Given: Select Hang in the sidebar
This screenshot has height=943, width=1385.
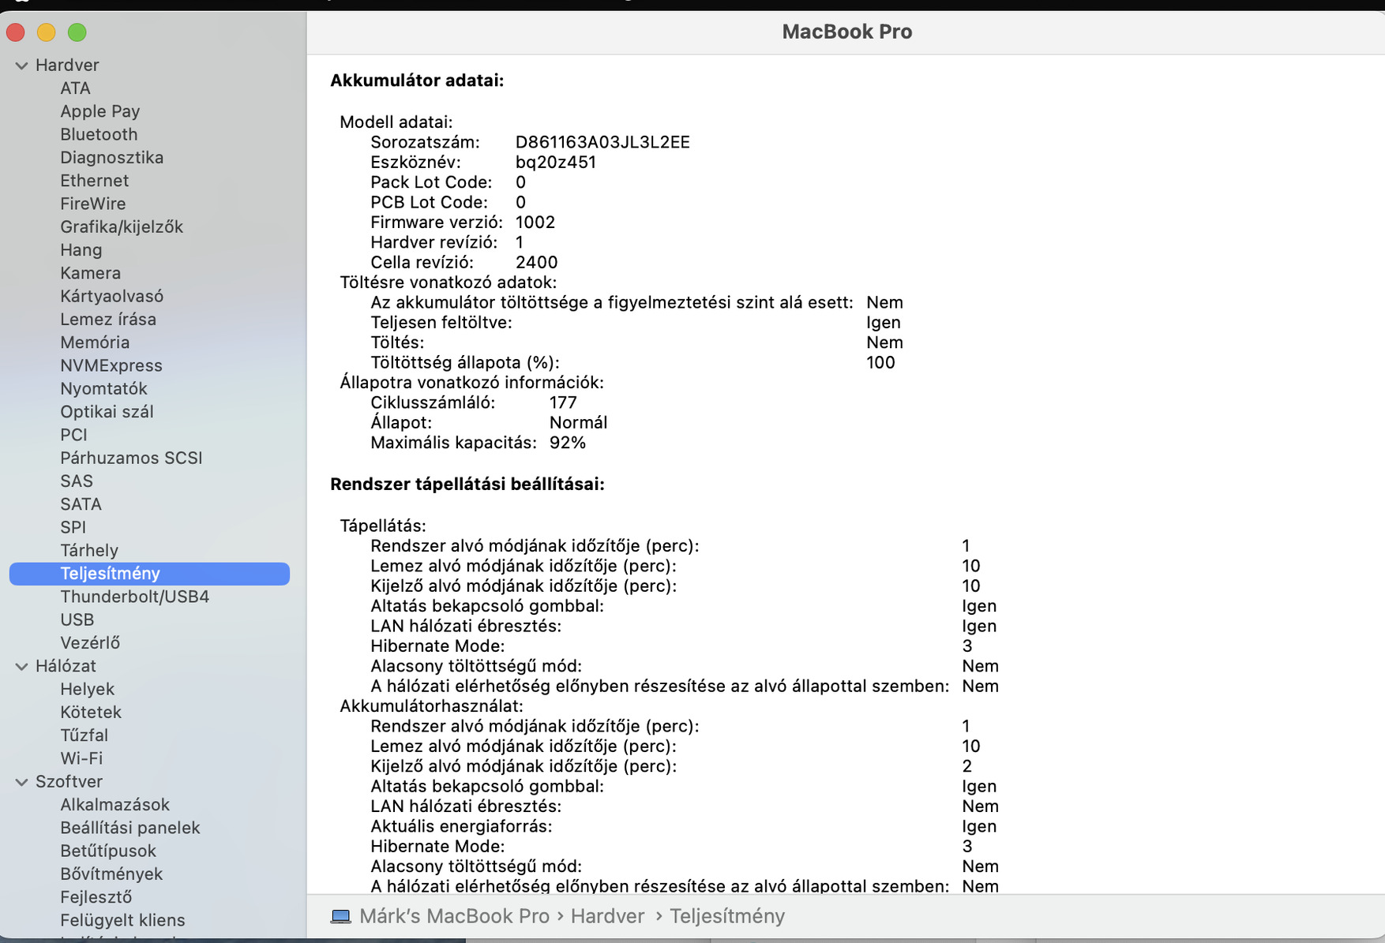Looking at the screenshot, I should pos(81,249).
